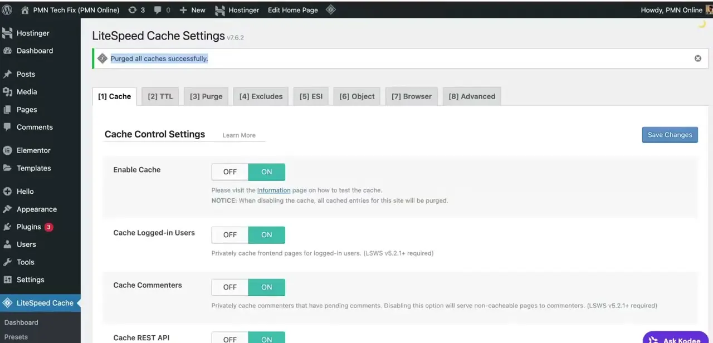
Task: Click the Posts pin icon
Action: pos(7,74)
